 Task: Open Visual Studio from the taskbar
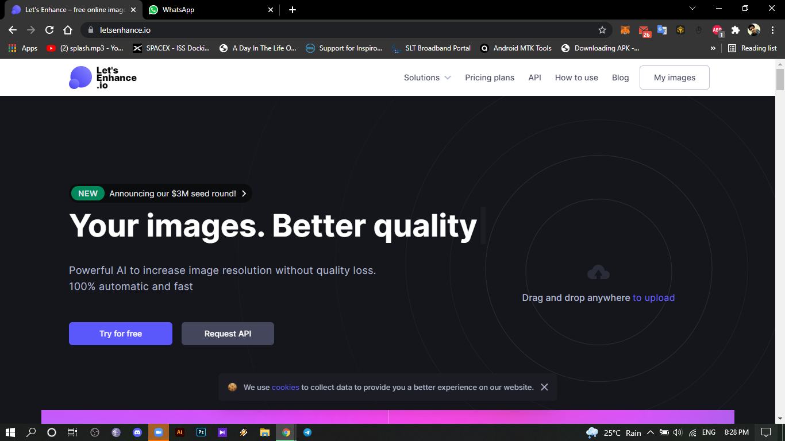tap(222, 432)
